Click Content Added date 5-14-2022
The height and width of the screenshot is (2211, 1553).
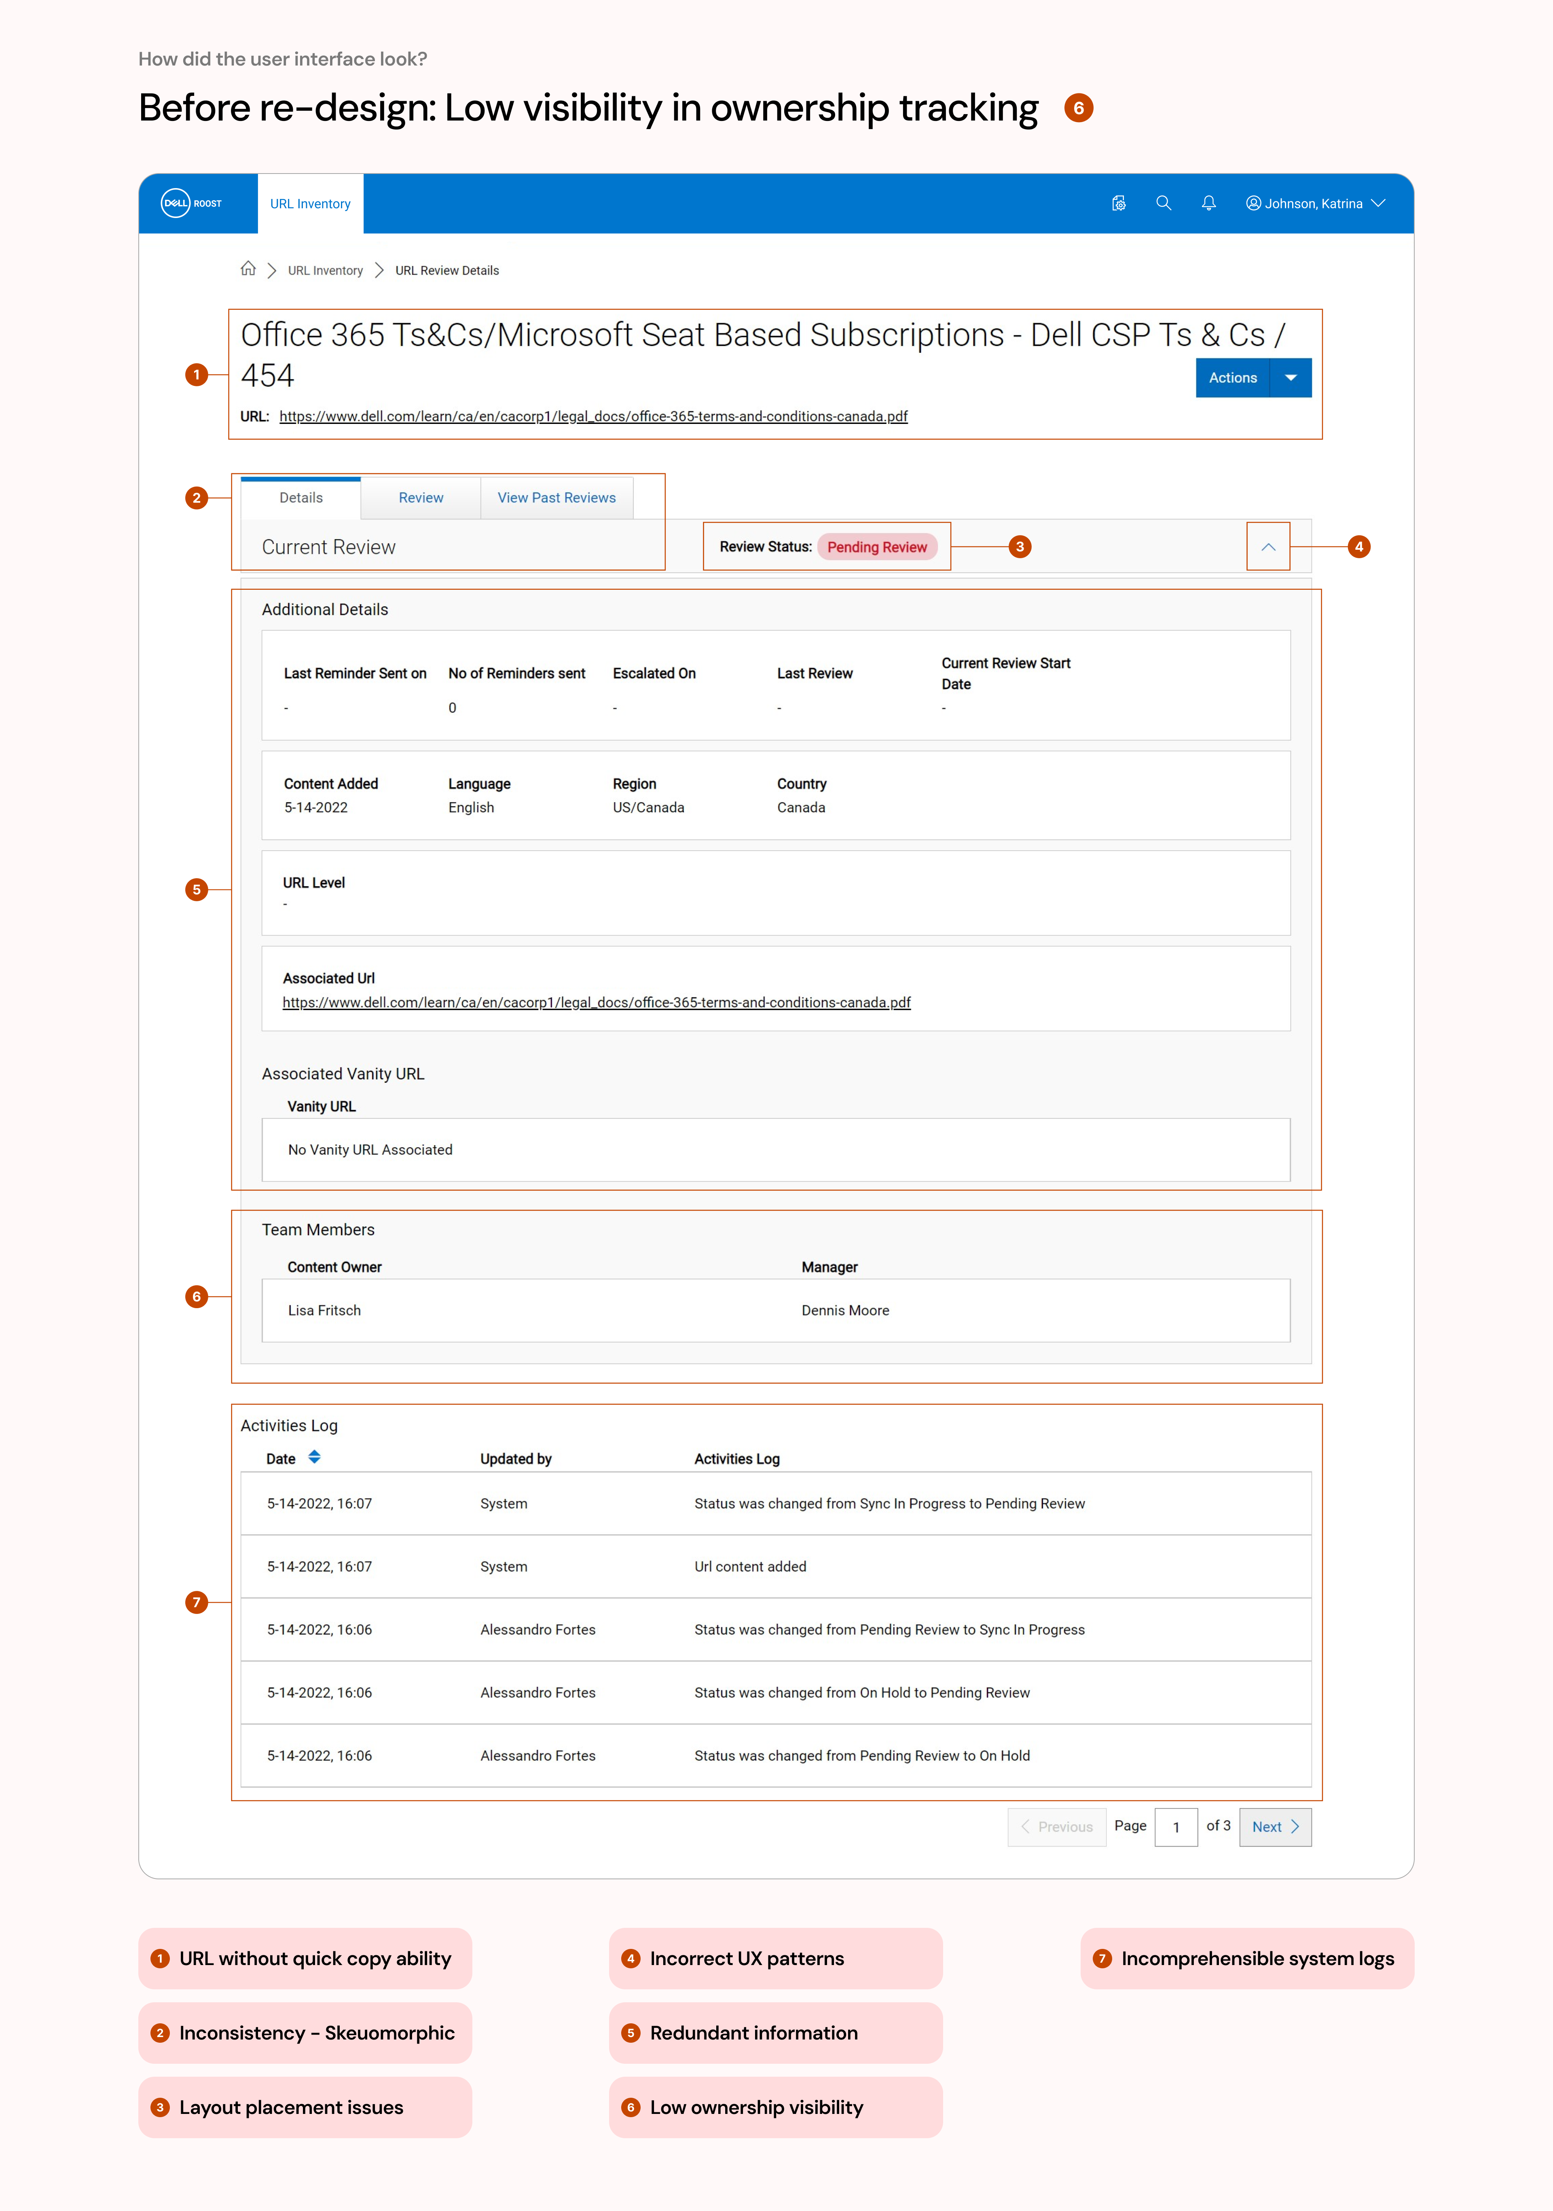[x=316, y=808]
